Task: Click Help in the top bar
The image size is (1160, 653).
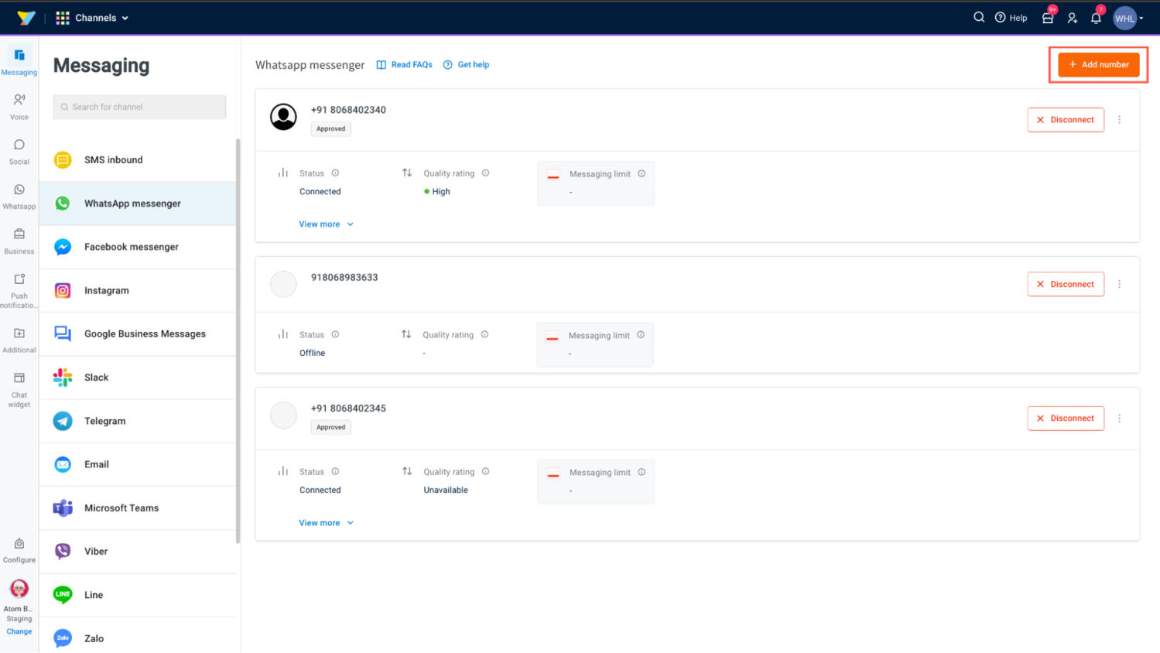Action: pyautogui.click(x=1011, y=18)
